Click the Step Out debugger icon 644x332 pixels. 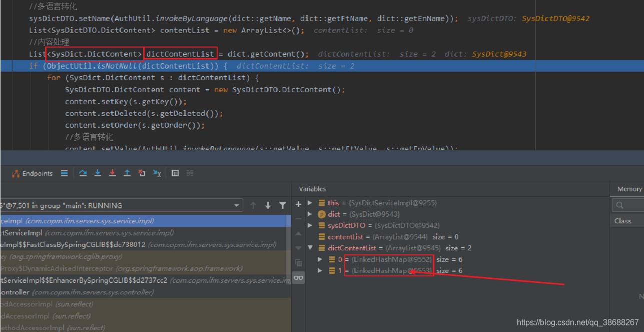(127, 173)
